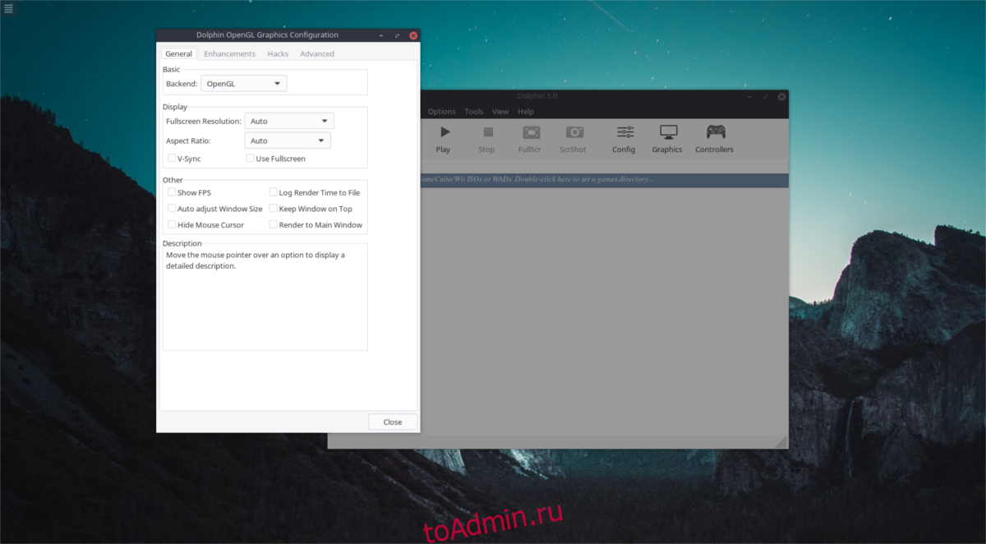986x544 pixels.
Task: Check the Show FPS option
Action: click(x=171, y=192)
